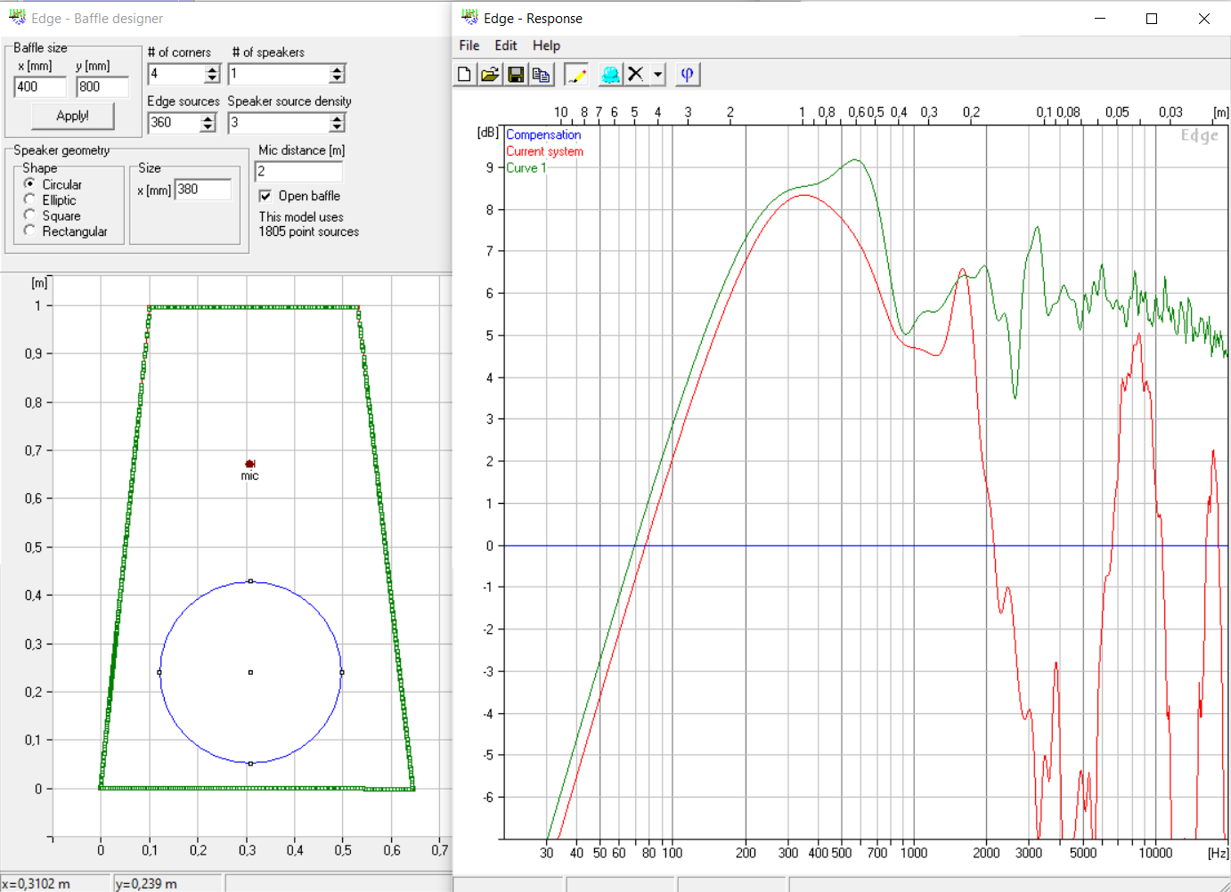The width and height of the screenshot is (1231, 892).
Task: Click the New document icon in the Response toolbar
Action: tap(464, 75)
